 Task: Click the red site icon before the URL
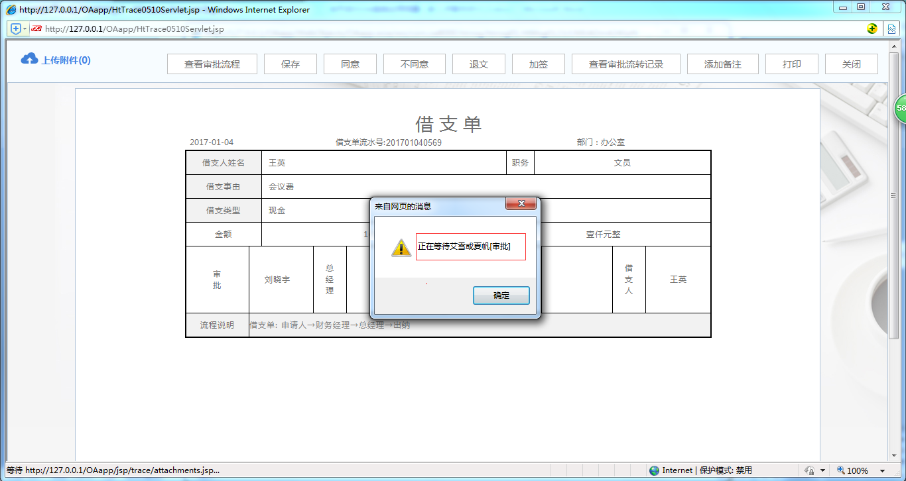pos(36,29)
